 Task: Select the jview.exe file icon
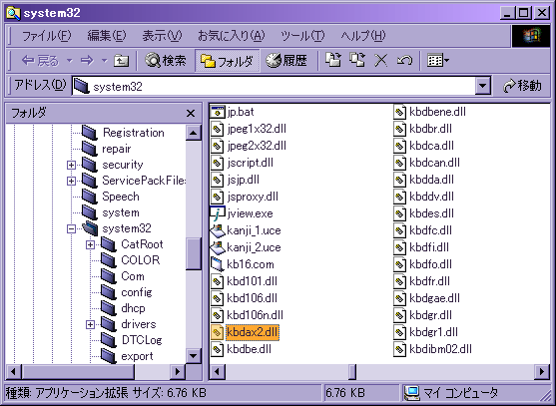[218, 213]
